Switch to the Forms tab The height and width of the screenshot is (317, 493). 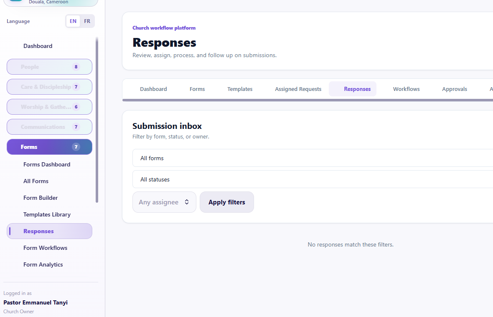pos(197,89)
